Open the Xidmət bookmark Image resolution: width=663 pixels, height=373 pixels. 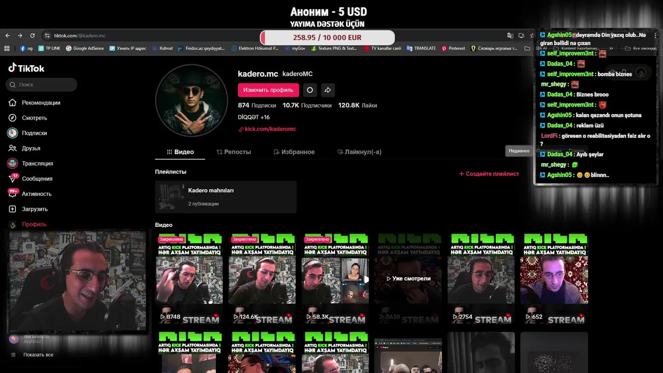[x=163, y=48]
